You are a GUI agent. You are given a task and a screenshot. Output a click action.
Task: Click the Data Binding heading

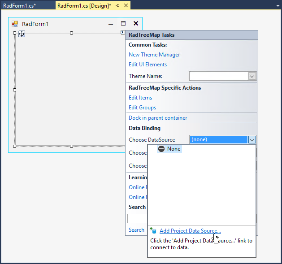click(145, 128)
